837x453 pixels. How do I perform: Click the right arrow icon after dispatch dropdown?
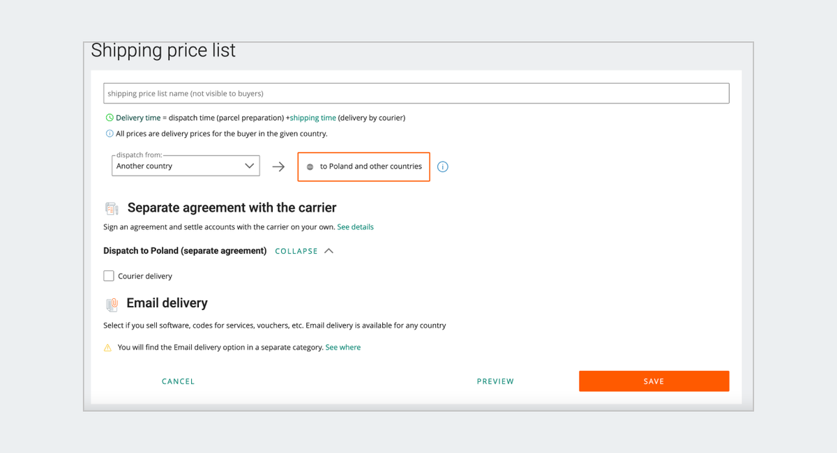click(x=278, y=167)
